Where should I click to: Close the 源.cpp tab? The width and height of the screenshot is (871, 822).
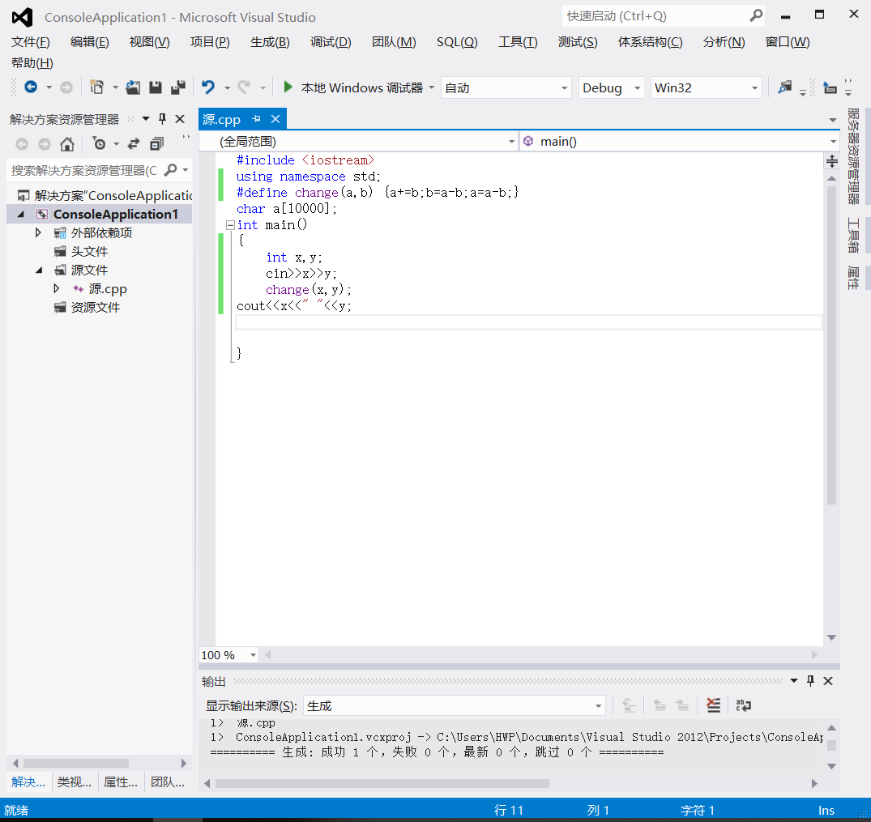click(x=275, y=119)
